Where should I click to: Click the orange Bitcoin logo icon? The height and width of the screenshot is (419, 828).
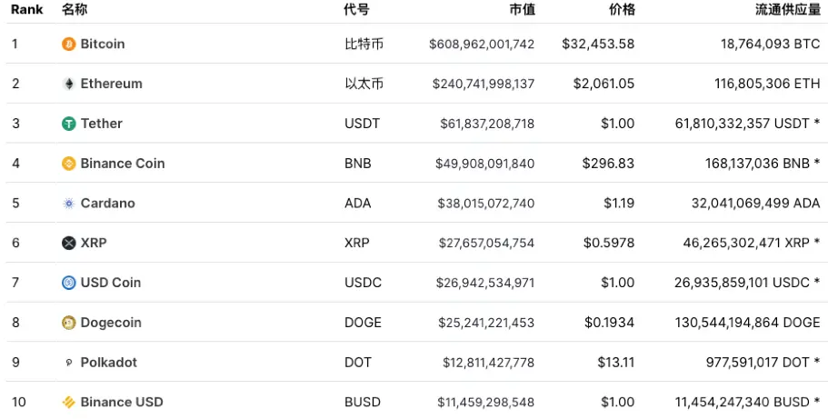click(x=69, y=44)
